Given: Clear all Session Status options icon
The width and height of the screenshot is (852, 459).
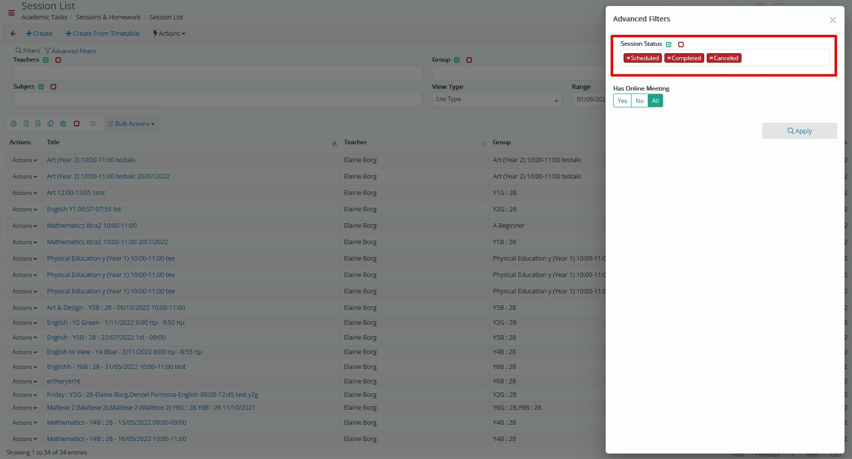Looking at the screenshot, I should [681, 44].
